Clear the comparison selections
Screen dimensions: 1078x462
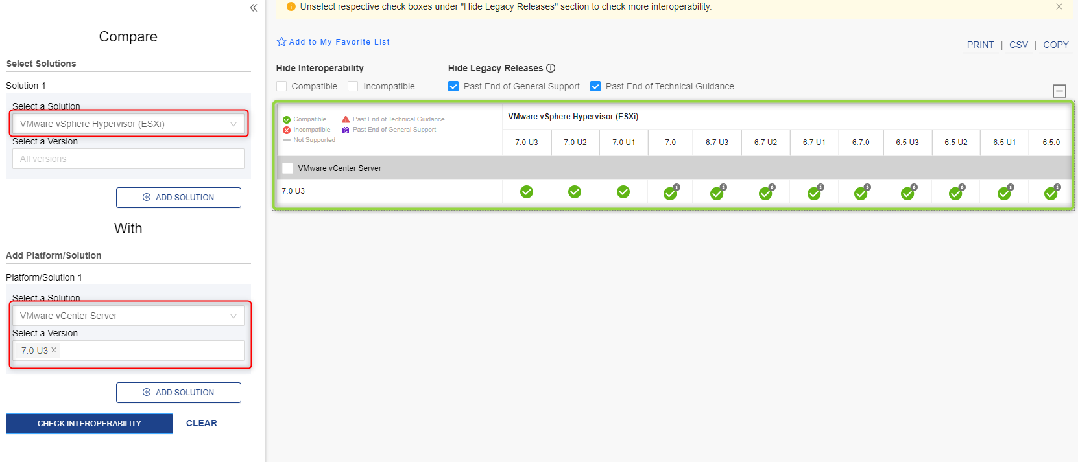(202, 423)
